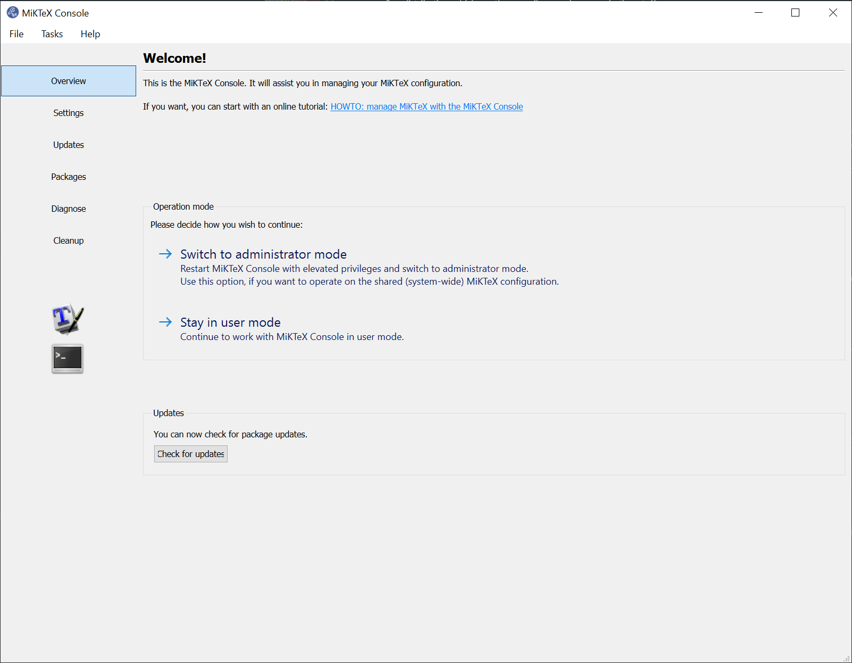Click 'Please decide how you wish to continue:' text
852x663 pixels.
pos(227,225)
